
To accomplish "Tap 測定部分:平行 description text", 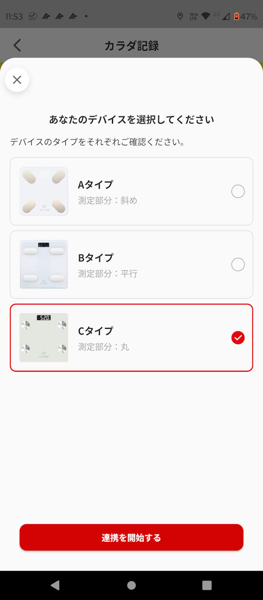I will pos(108,274).
